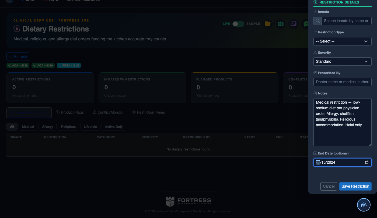Image resolution: width=377 pixels, height=218 pixels.
Task: Filter restrictions by Religious
Action: pyautogui.click(x=68, y=127)
